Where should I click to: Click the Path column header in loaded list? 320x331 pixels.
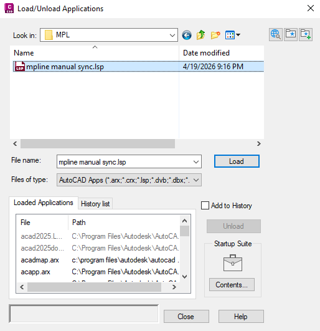(x=124, y=223)
